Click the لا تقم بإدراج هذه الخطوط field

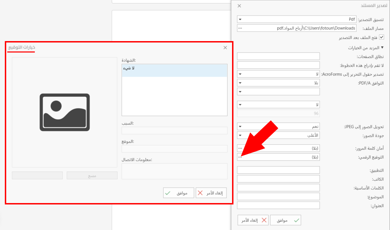(x=278, y=65)
